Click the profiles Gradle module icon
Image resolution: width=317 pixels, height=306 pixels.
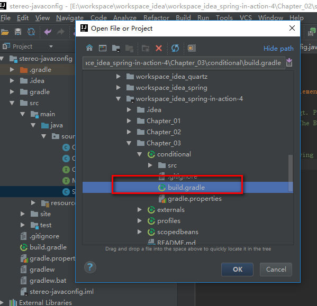click(151, 221)
